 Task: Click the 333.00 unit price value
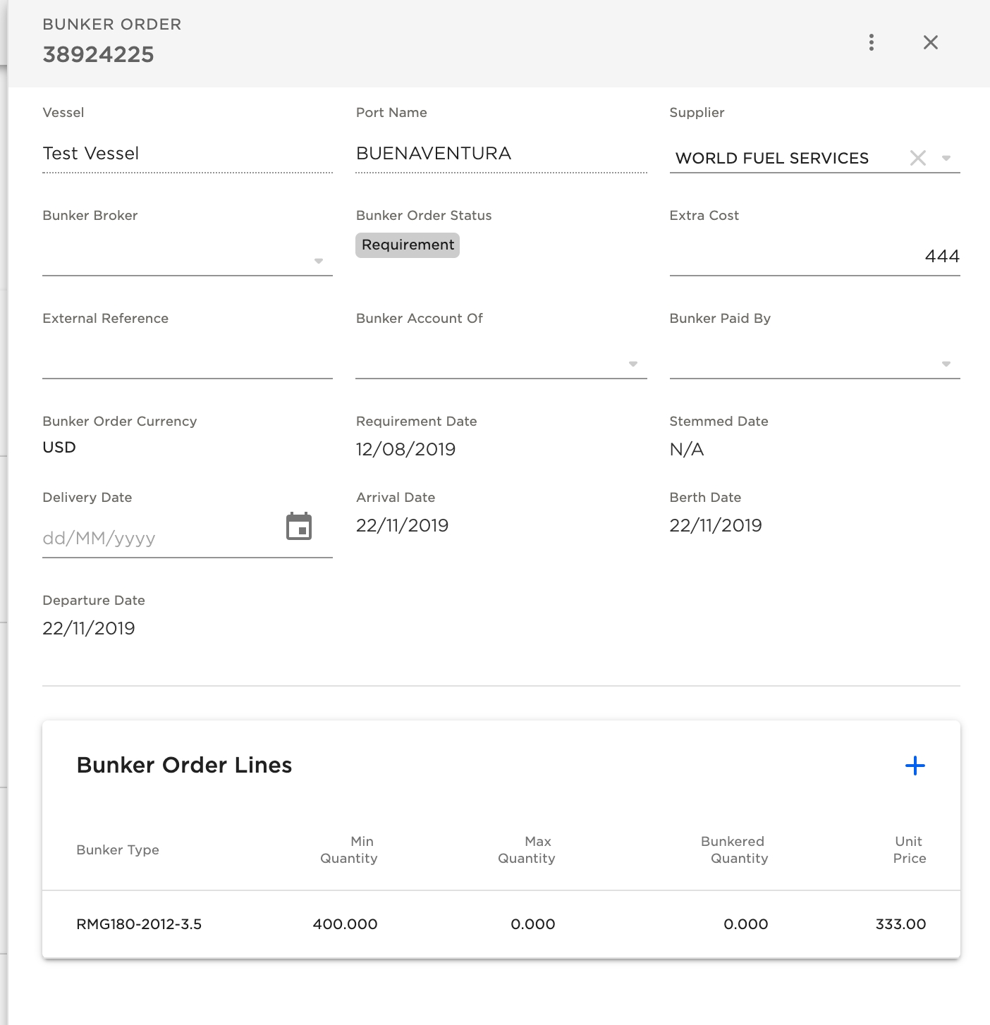pyautogui.click(x=900, y=924)
